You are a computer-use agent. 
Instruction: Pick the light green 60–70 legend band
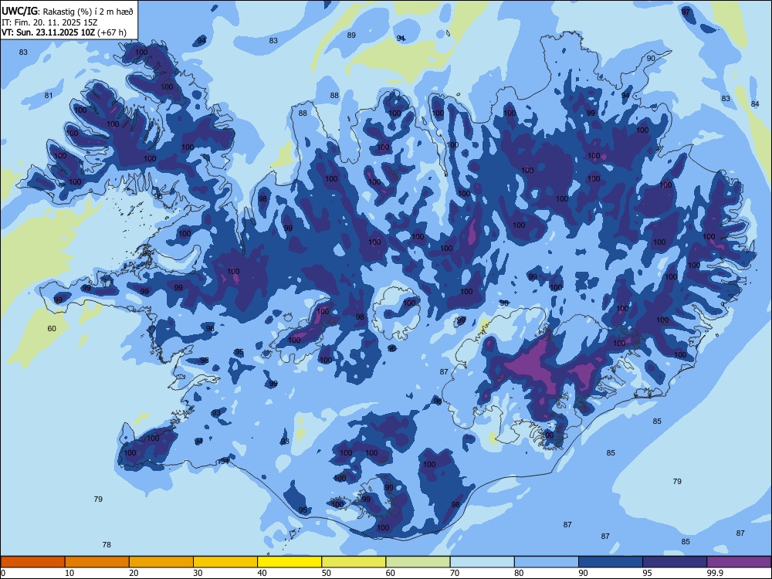pyautogui.click(x=418, y=562)
